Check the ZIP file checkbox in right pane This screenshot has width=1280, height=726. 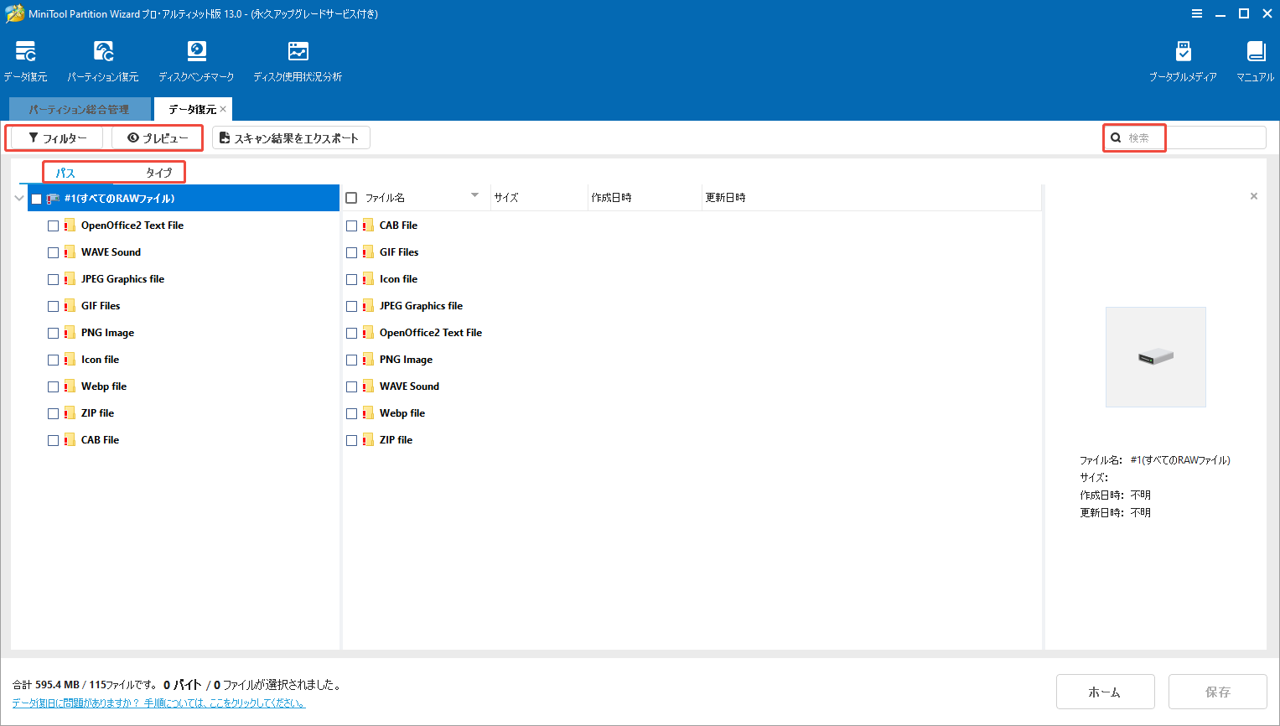[351, 439]
